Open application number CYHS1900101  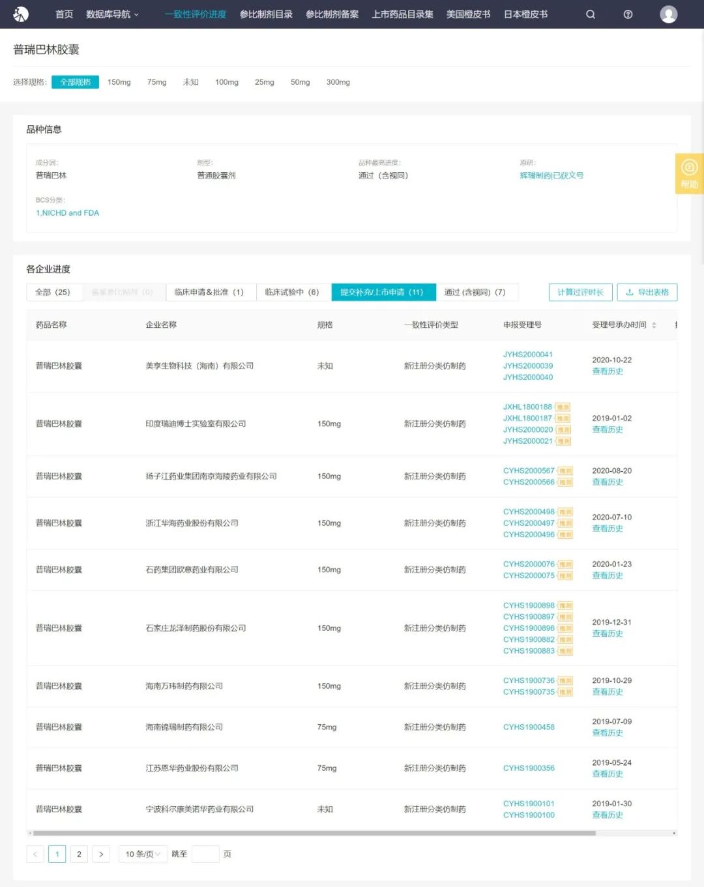[529, 804]
